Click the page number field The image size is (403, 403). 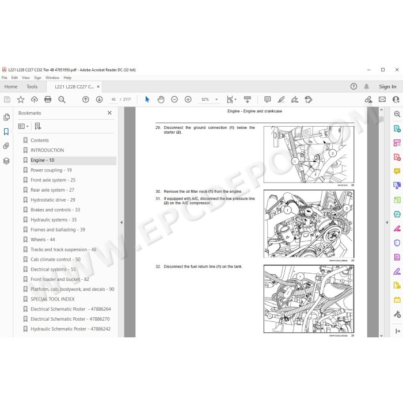click(x=113, y=100)
